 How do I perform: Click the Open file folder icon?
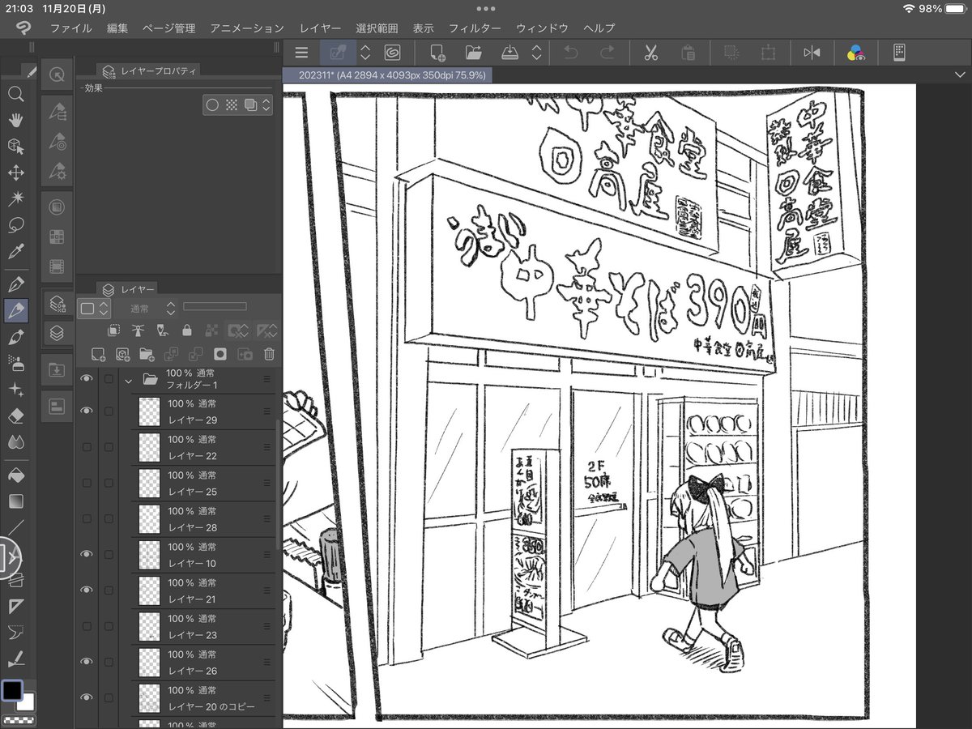(x=474, y=53)
